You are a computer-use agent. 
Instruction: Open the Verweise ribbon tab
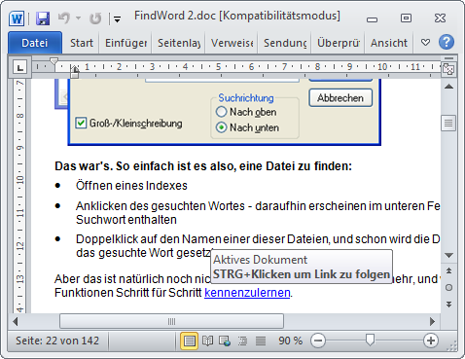click(x=232, y=43)
